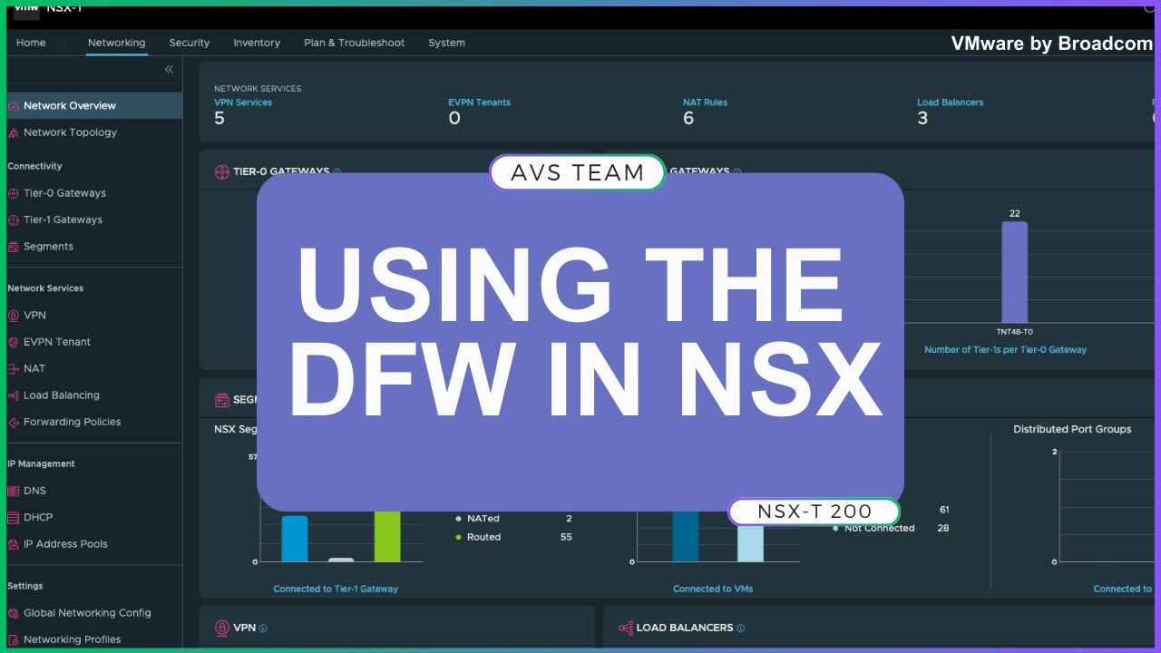Click the 'Distributed Port Groups' heading
Viewport: 1161px width, 653px height.
[1072, 429]
